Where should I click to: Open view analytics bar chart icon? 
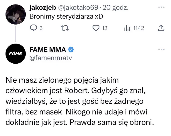tap(127, 28)
